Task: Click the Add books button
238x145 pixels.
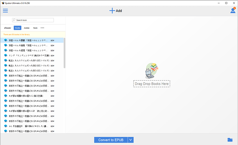Action: coord(116,11)
